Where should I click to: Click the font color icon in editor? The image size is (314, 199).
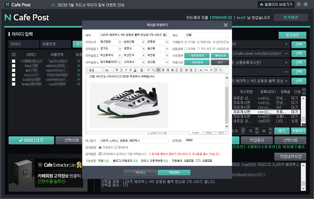tap(135, 70)
